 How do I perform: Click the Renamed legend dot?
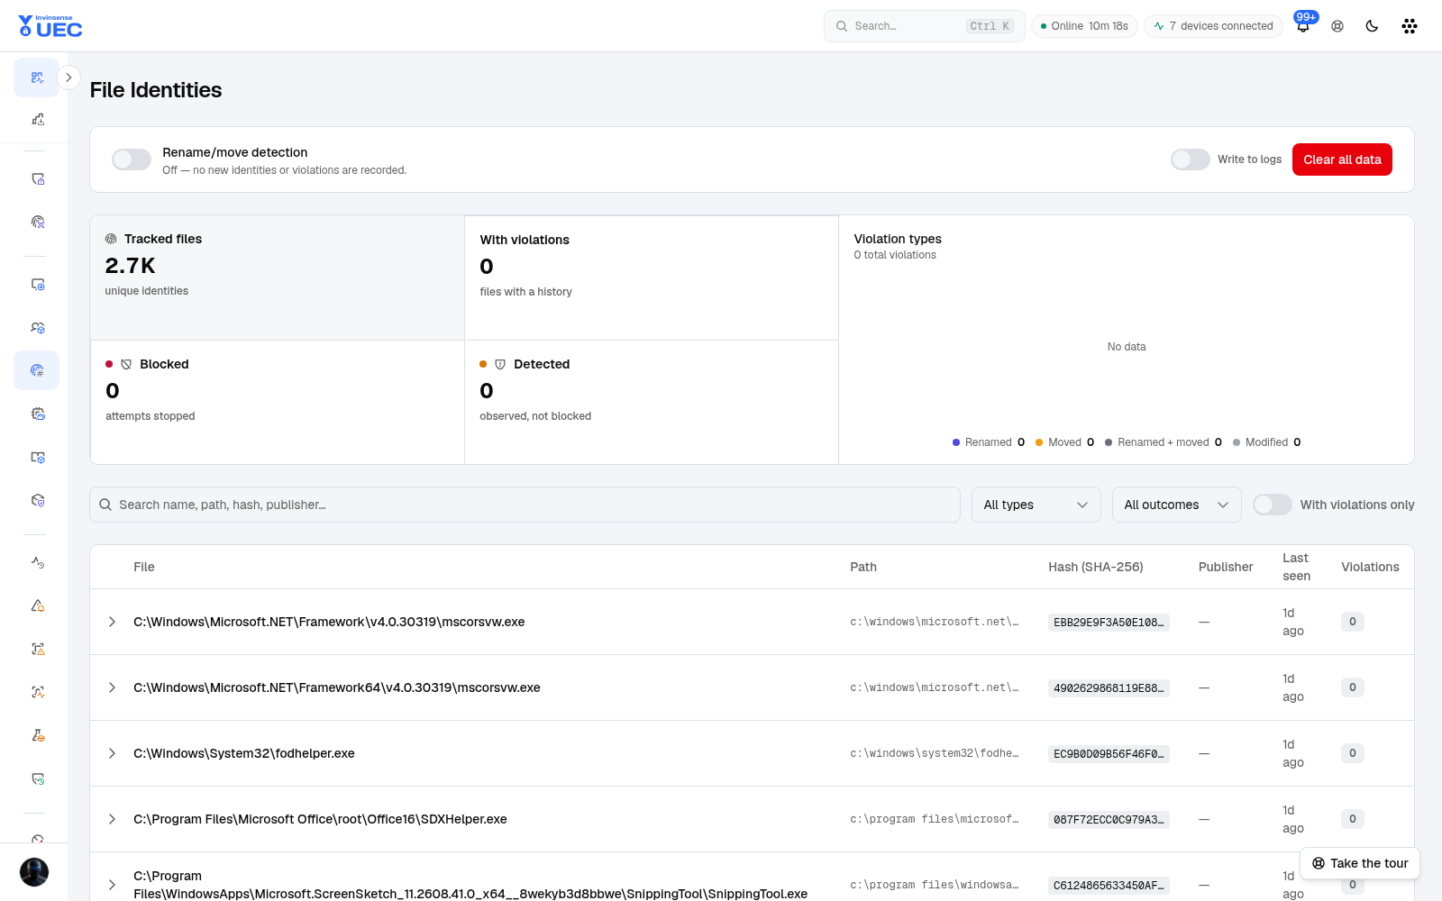tap(956, 442)
